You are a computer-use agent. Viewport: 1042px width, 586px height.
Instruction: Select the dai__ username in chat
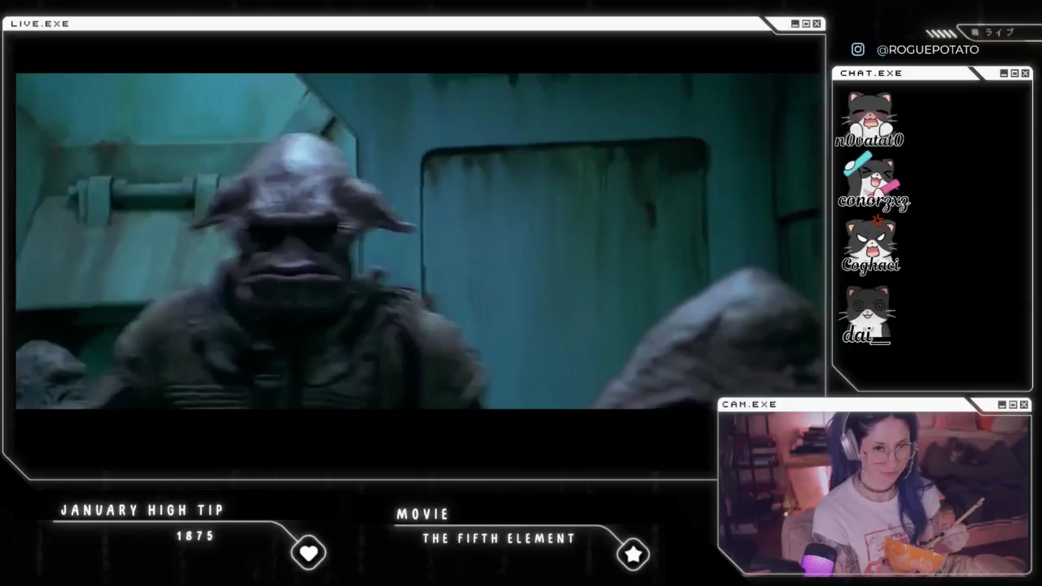click(x=866, y=335)
